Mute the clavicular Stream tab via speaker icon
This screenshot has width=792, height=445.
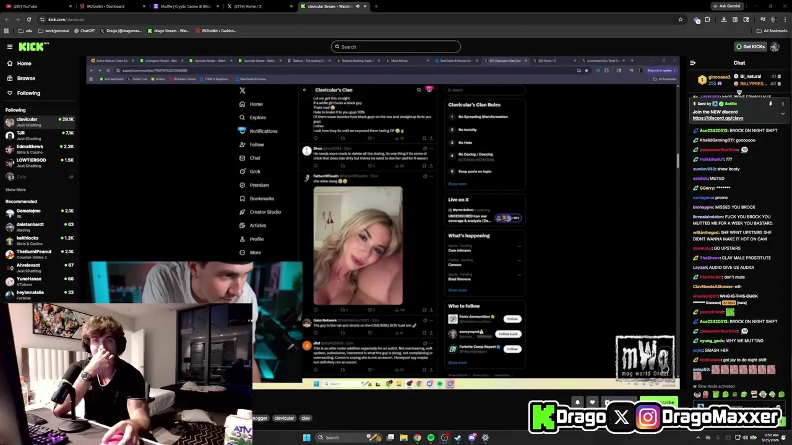358,6
